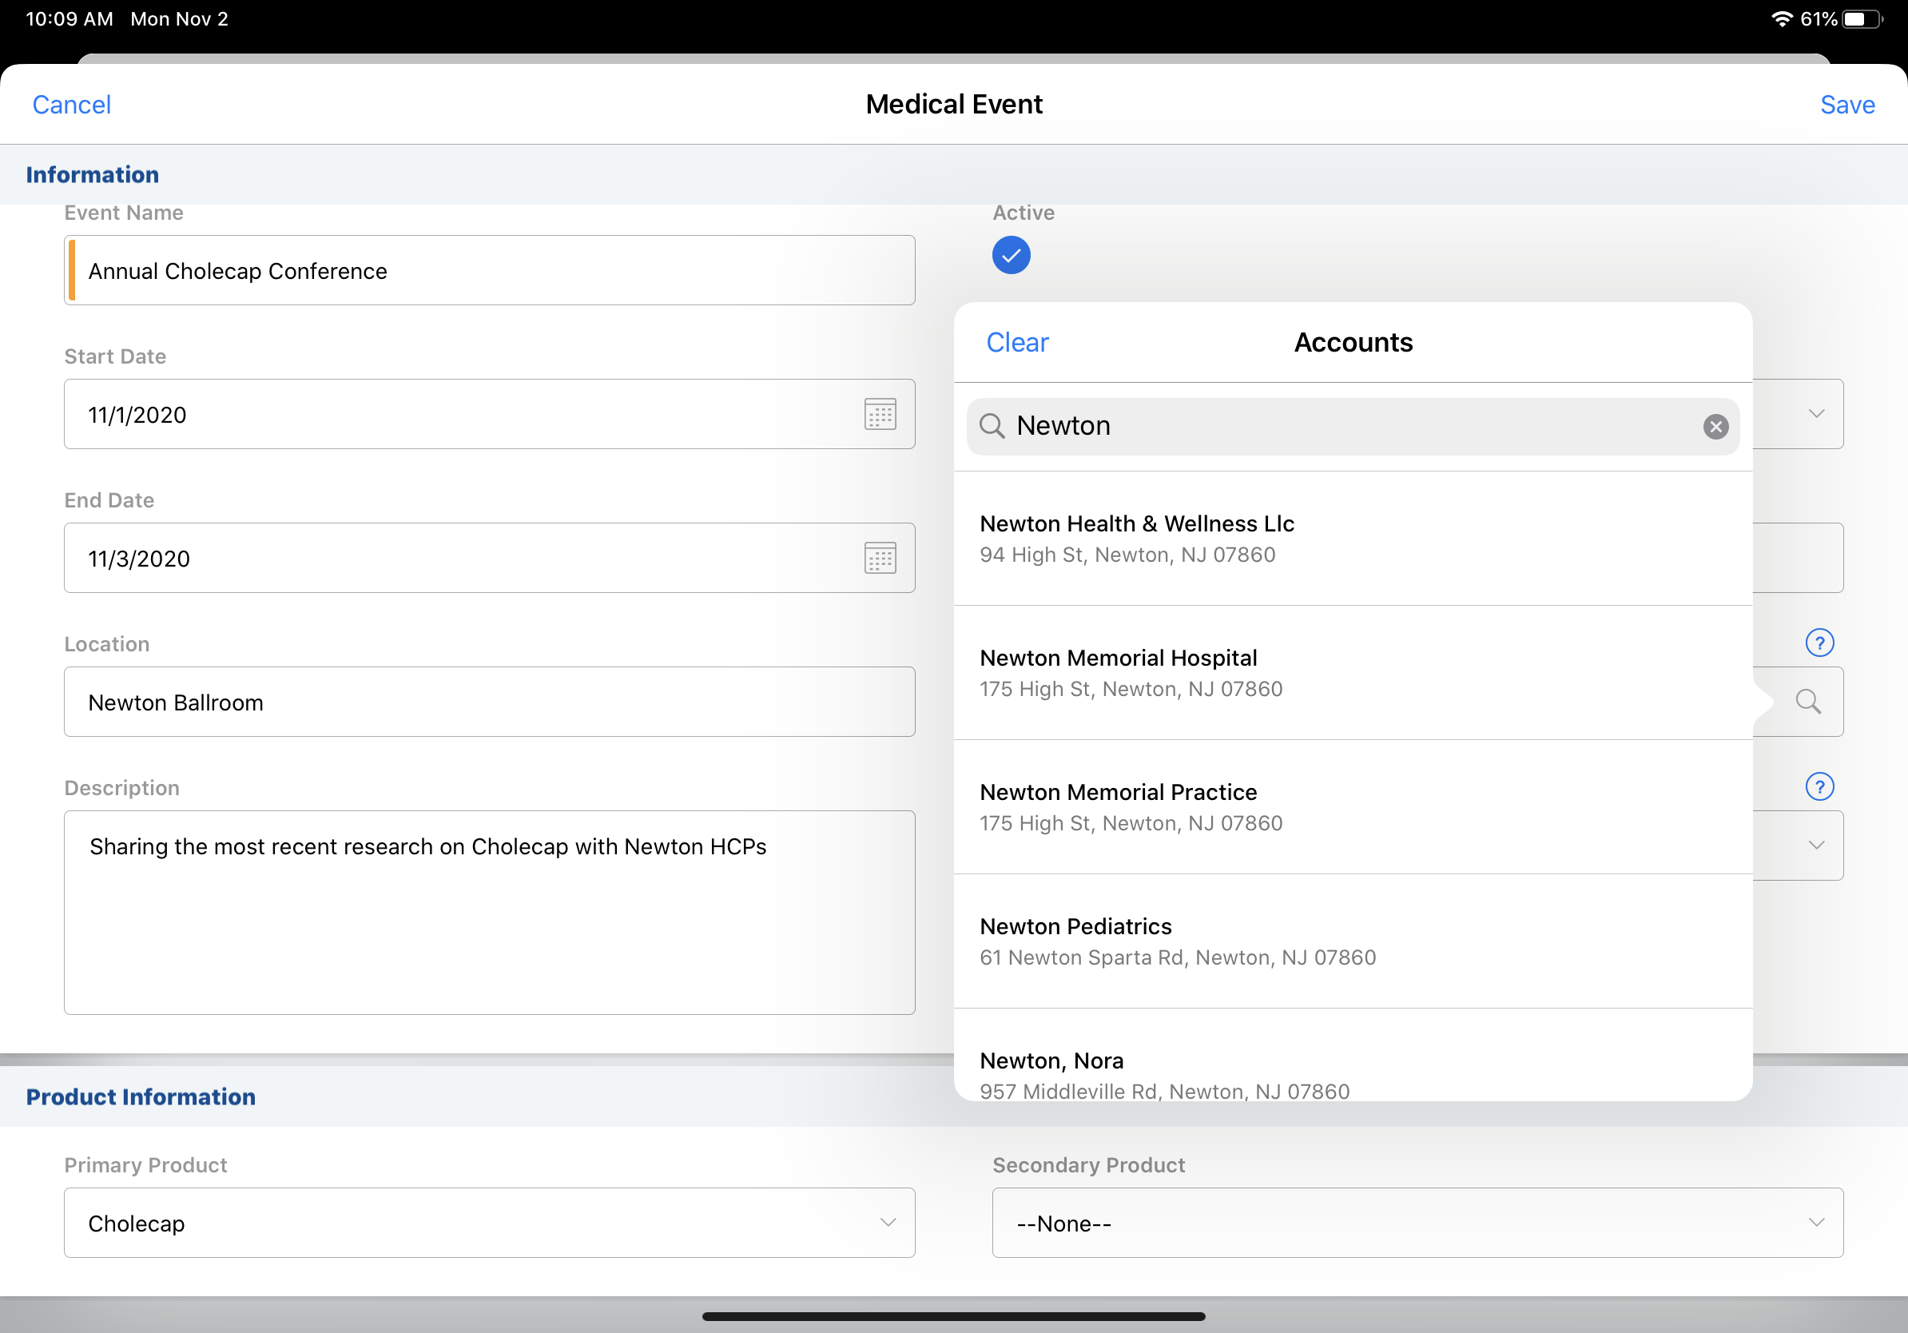Tap Cancel to discard the Medical Event
The height and width of the screenshot is (1333, 1908).
point(71,105)
